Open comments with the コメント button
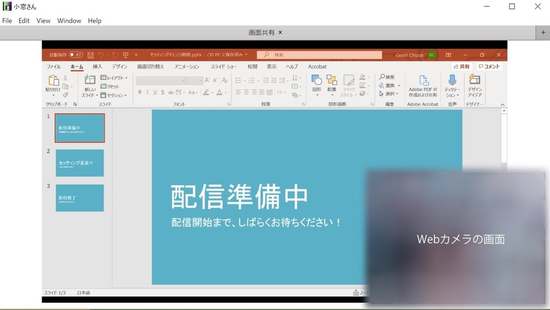 point(489,66)
